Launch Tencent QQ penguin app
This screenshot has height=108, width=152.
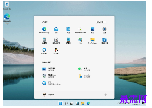tap(56, 51)
